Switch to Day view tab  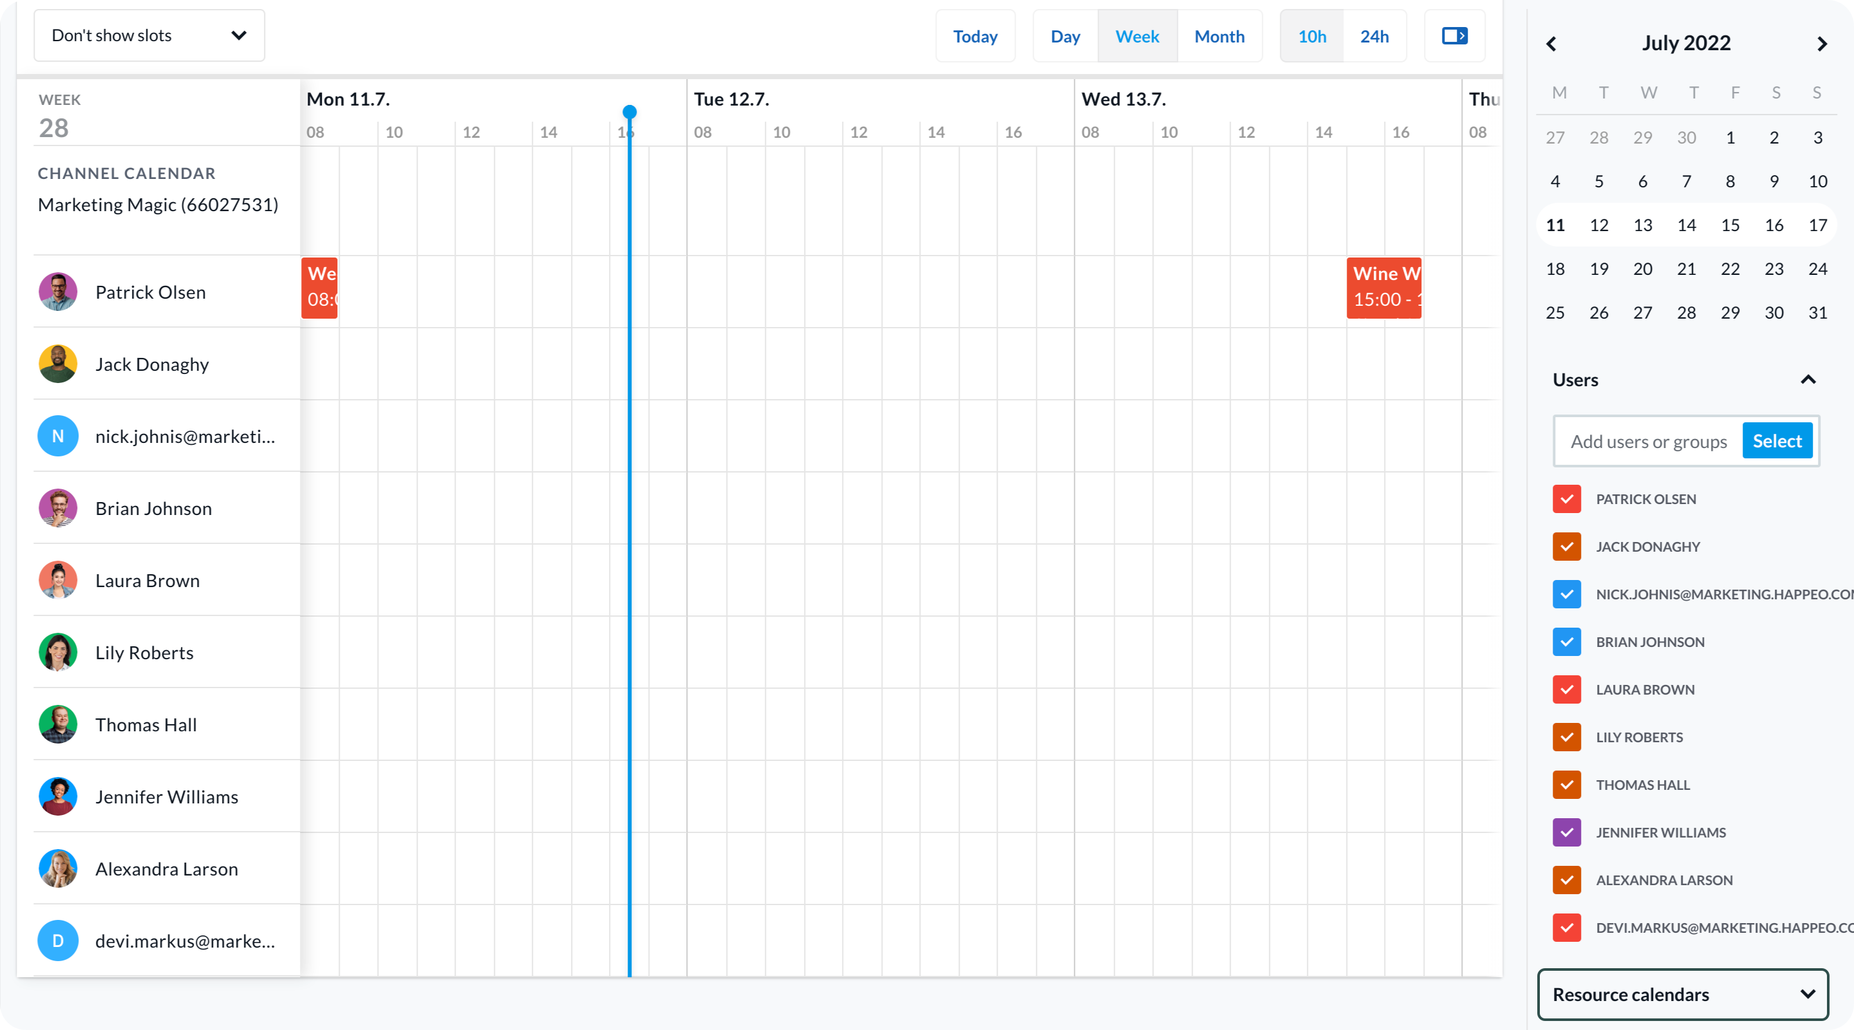click(1065, 36)
